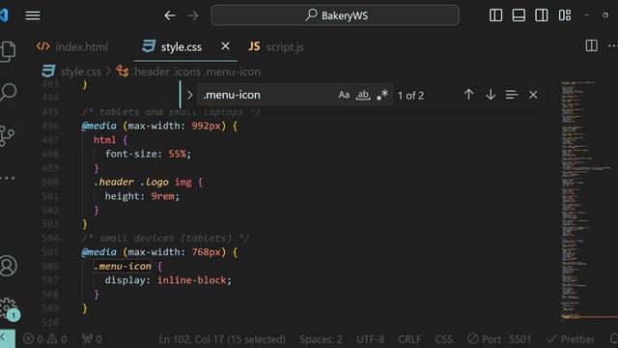
Task: Click the BakeryWS command center search box
Action: coord(335,15)
